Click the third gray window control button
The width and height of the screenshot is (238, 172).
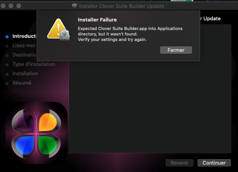(19, 6)
